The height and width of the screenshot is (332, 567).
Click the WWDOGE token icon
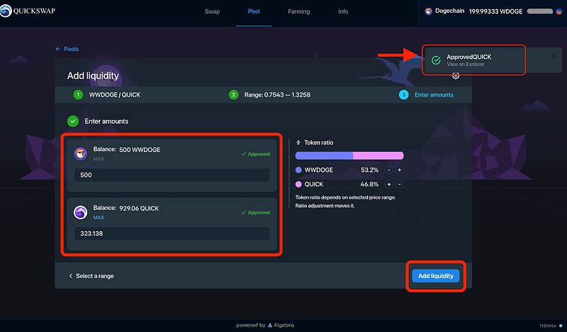coord(81,154)
